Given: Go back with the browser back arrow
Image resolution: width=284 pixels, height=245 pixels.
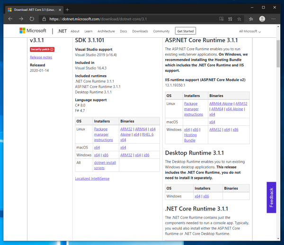Looking at the screenshot, I should (x=10, y=19).
